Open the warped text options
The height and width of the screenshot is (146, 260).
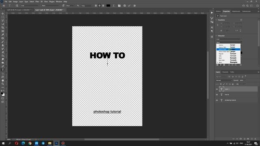coord(114,6)
